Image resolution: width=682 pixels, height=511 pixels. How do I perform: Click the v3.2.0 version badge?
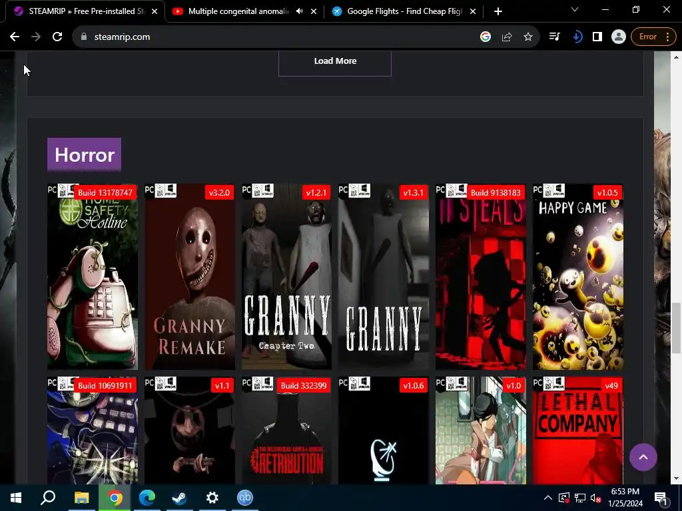point(219,192)
